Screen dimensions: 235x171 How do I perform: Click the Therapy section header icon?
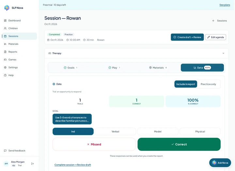point(50,53)
